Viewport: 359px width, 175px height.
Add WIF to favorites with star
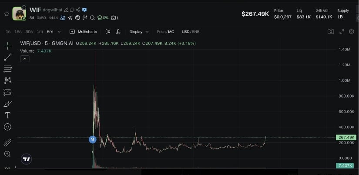point(7,14)
